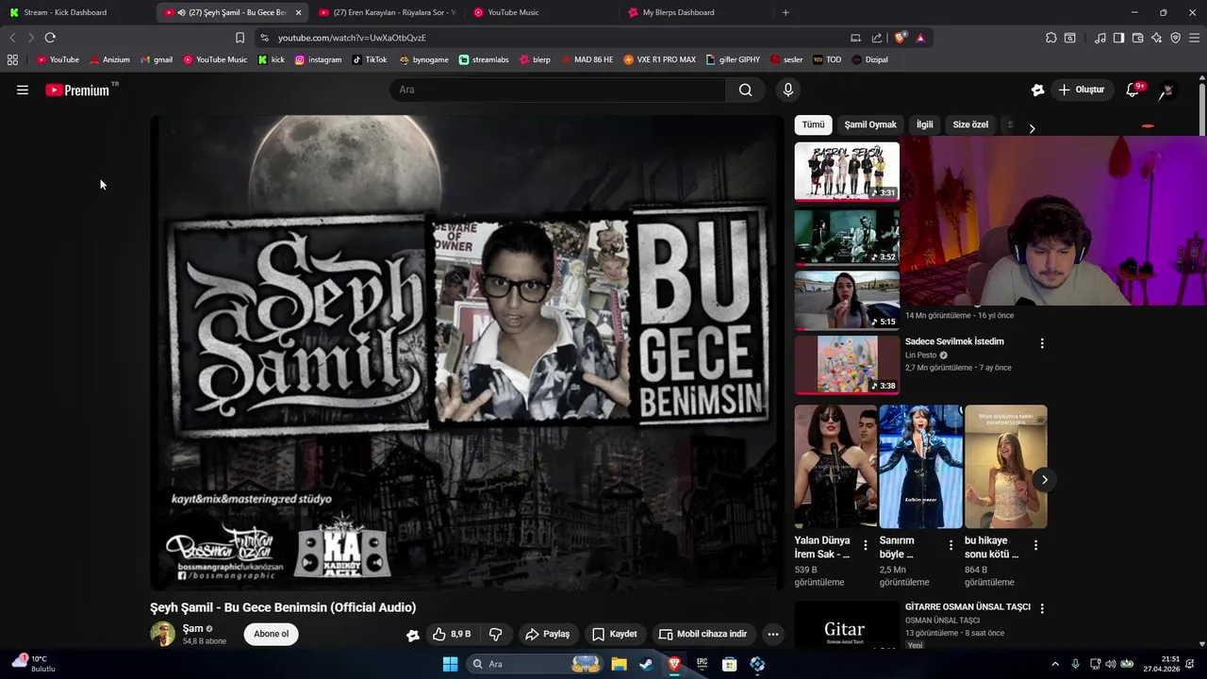Select the Tümü filter chip
Viewport: 1207px width, 679px height.
pyautogui.click(x=813, y=124)
